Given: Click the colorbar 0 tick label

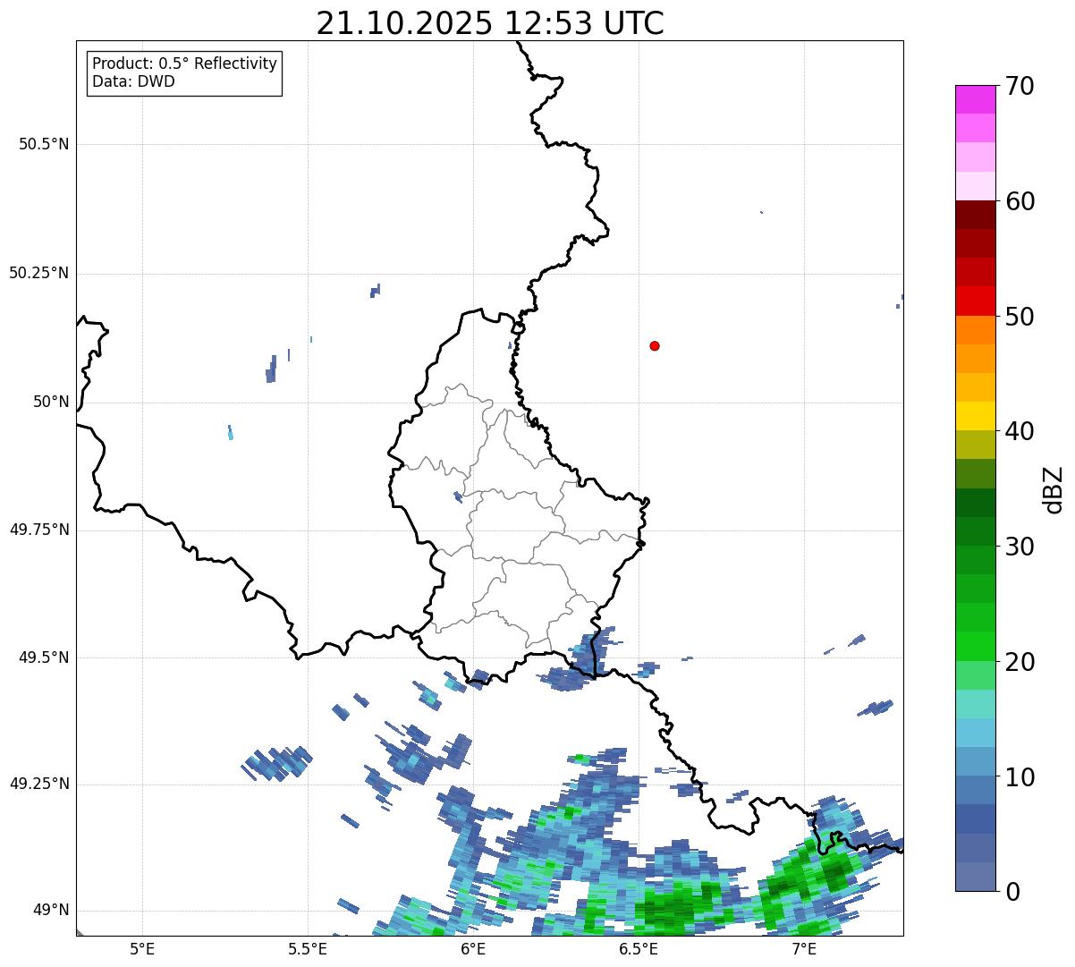Looking at the screenshot, I should (1012, 892).
